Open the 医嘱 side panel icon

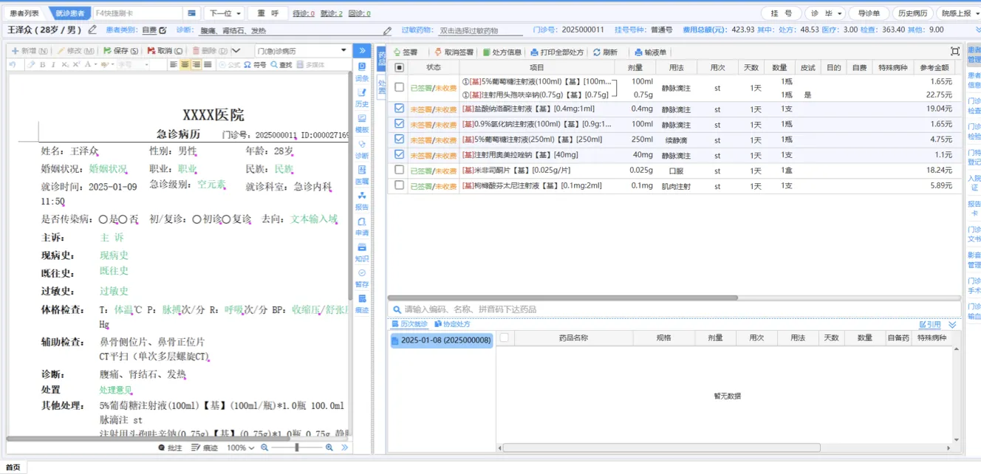[x=361, y=174]
